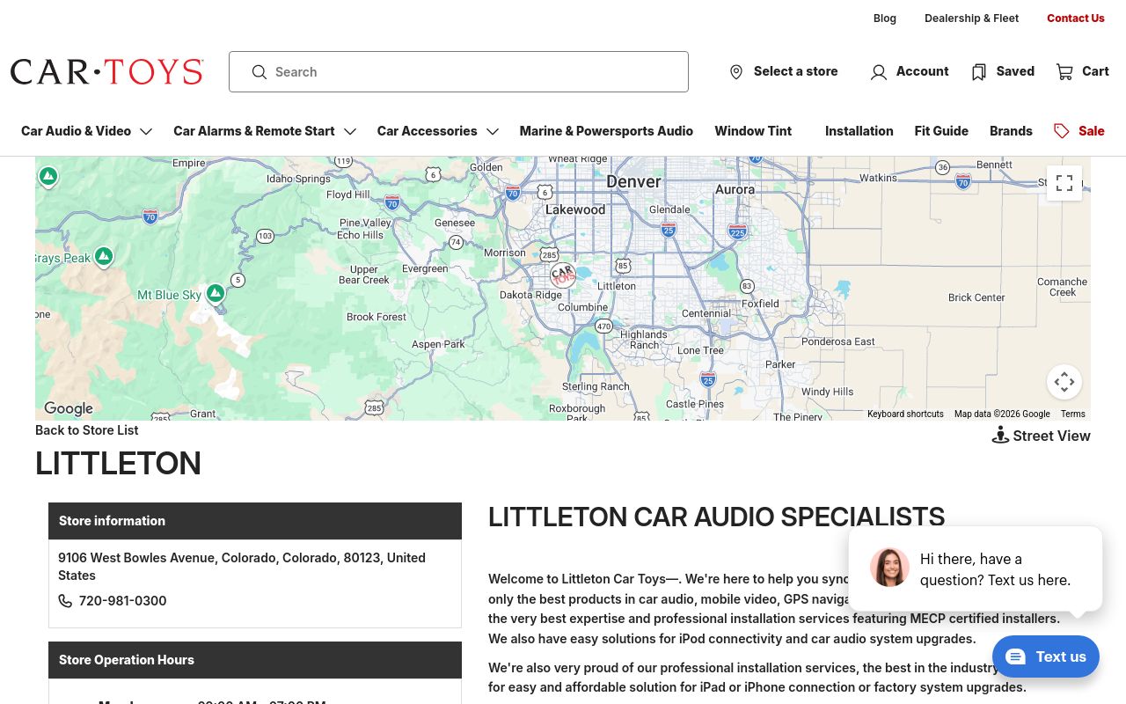Viewport: 1126px width, 704px height.
Task: Click the search magnifier icon
Action: point(259,72)
